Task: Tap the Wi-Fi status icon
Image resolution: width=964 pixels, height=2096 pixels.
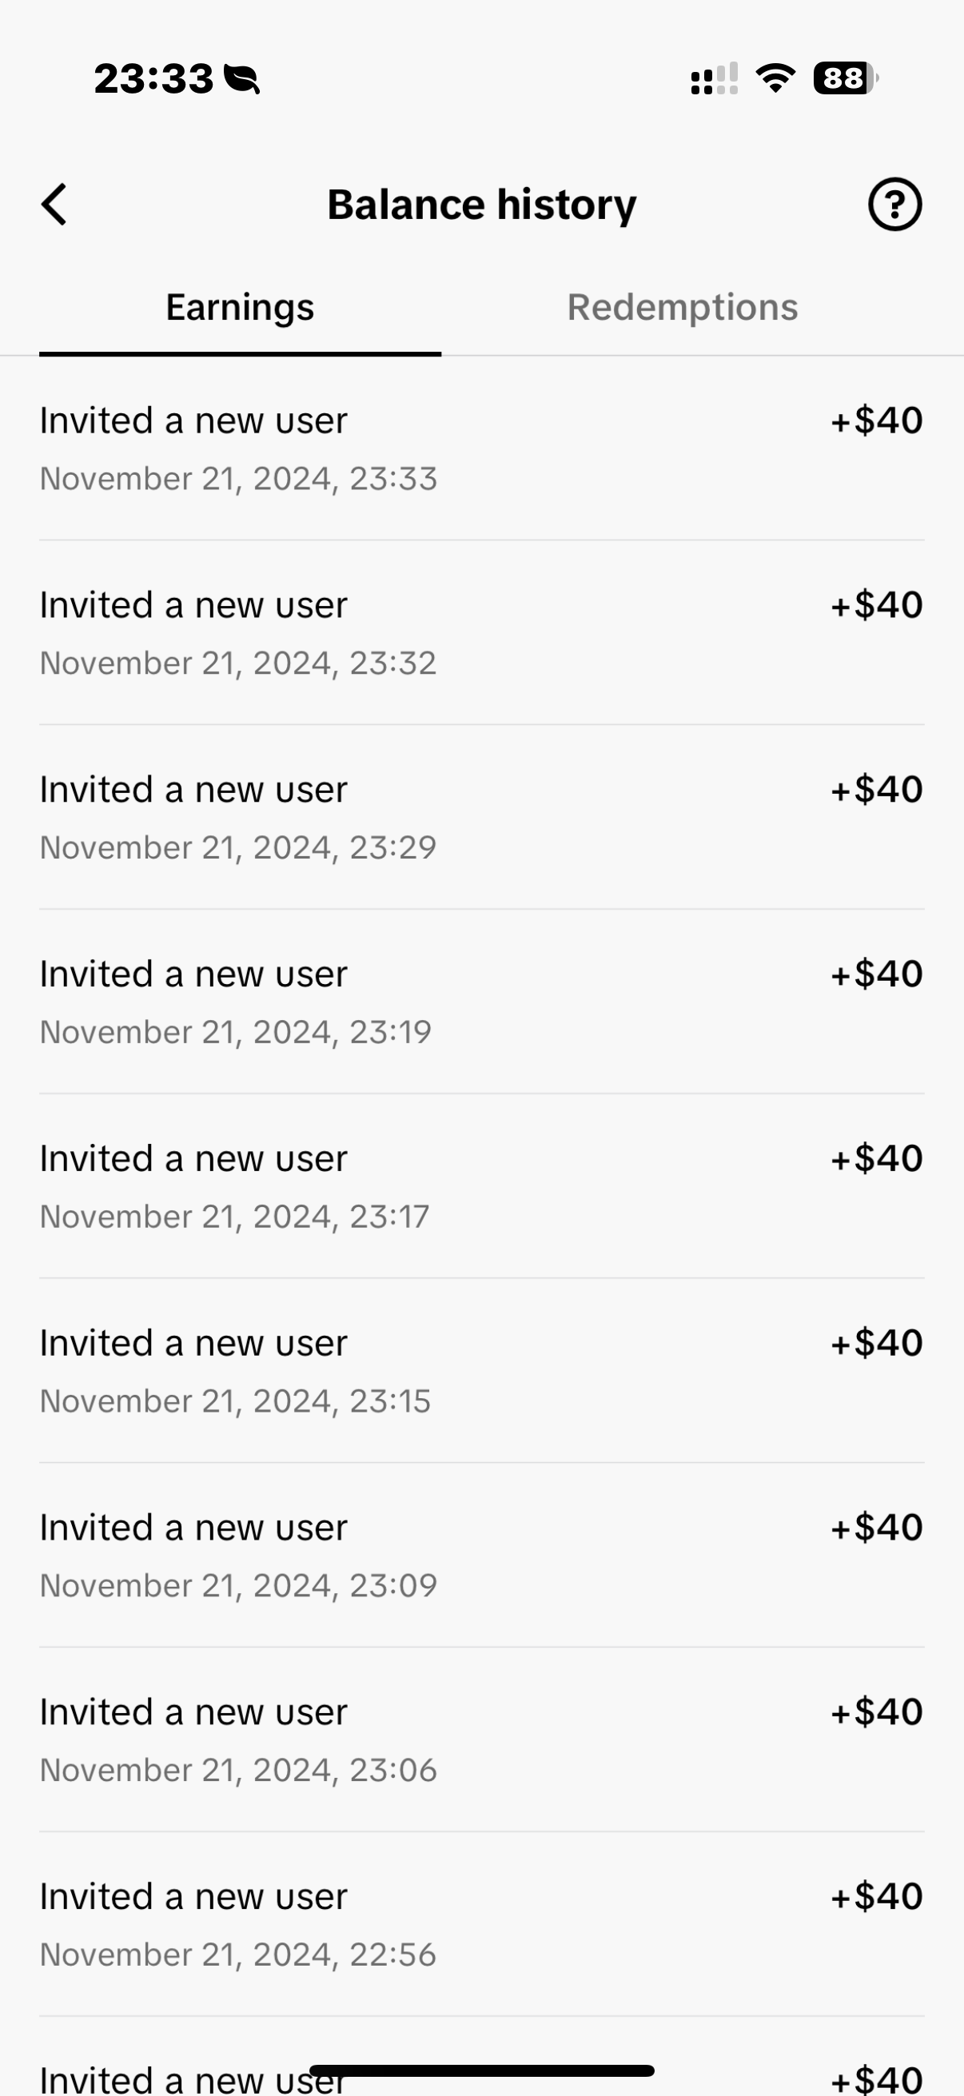Action: coord(775,79)
